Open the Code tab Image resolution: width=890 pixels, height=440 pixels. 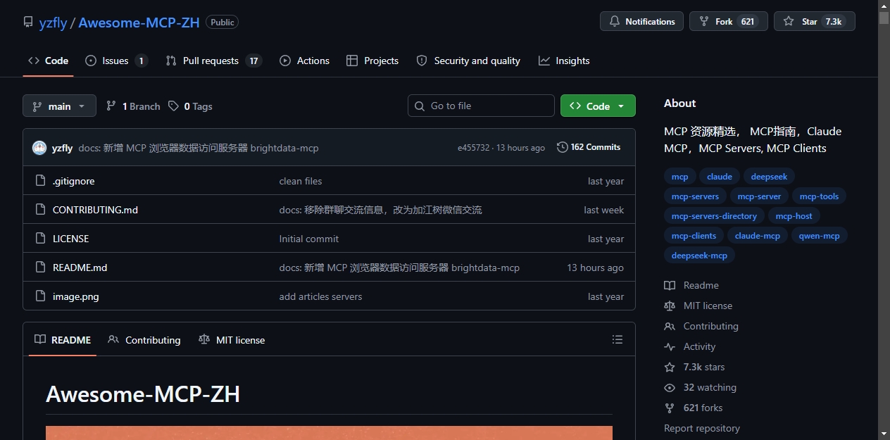48,61
